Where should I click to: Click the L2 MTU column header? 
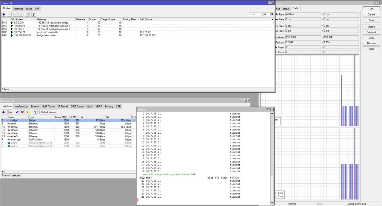tap(74, 117)
